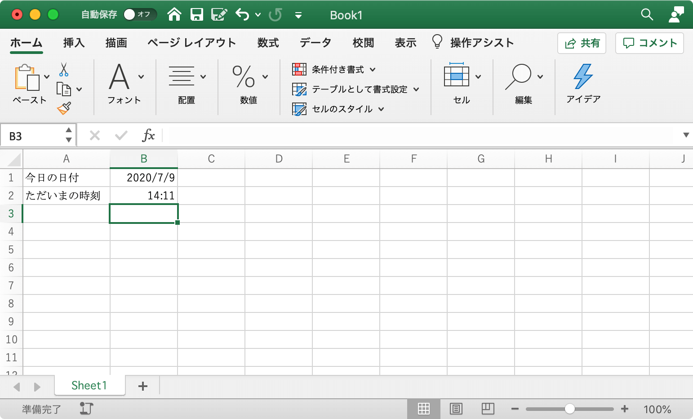Expand the formula bar with the arrow
693x419 pixels.
[686, 135]
